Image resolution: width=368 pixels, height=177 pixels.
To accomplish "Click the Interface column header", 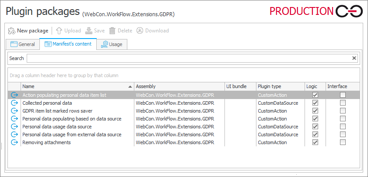I will tap(343, 86).
